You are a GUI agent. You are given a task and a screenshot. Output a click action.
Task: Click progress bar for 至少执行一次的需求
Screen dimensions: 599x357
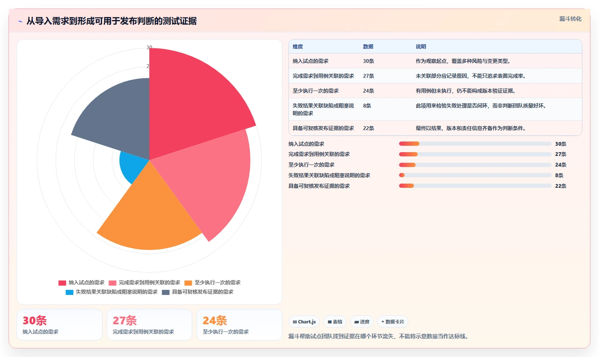point(475,165)
